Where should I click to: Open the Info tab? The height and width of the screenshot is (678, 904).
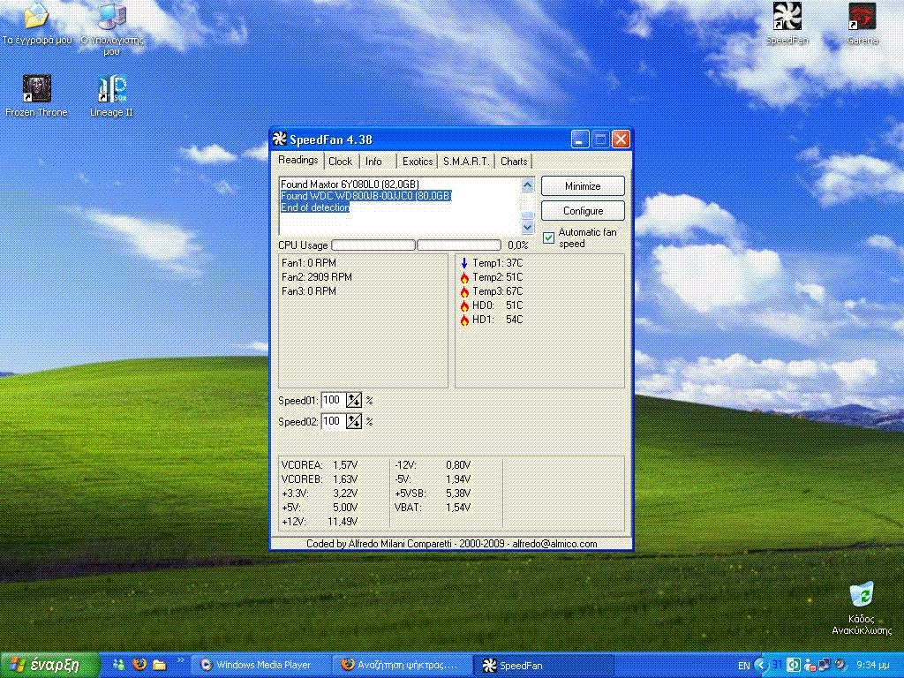click(x=373, y=162)
